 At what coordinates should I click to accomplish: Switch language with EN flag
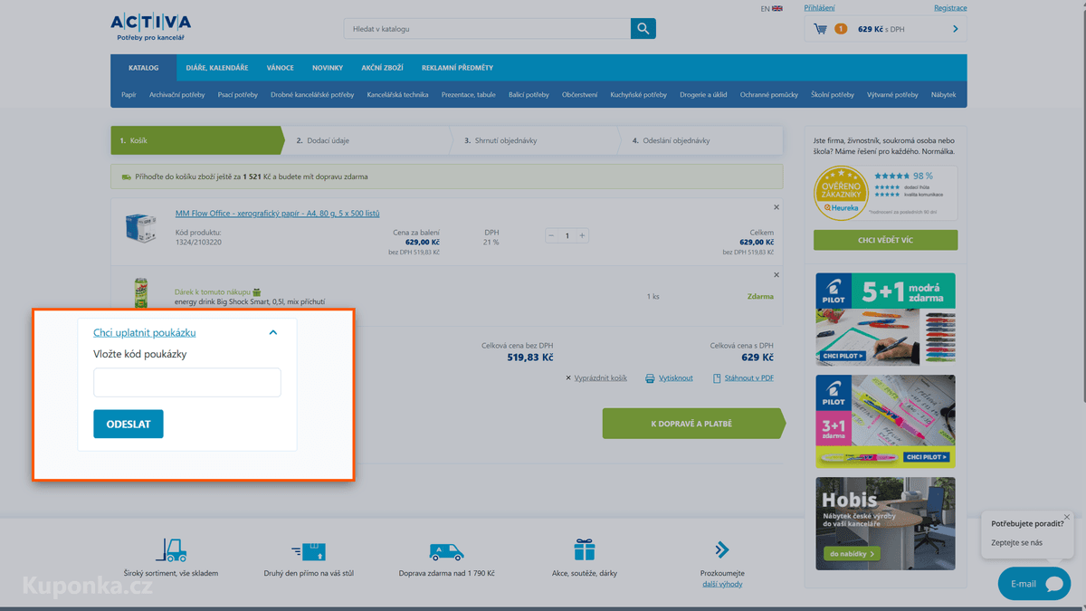(772, 8)
